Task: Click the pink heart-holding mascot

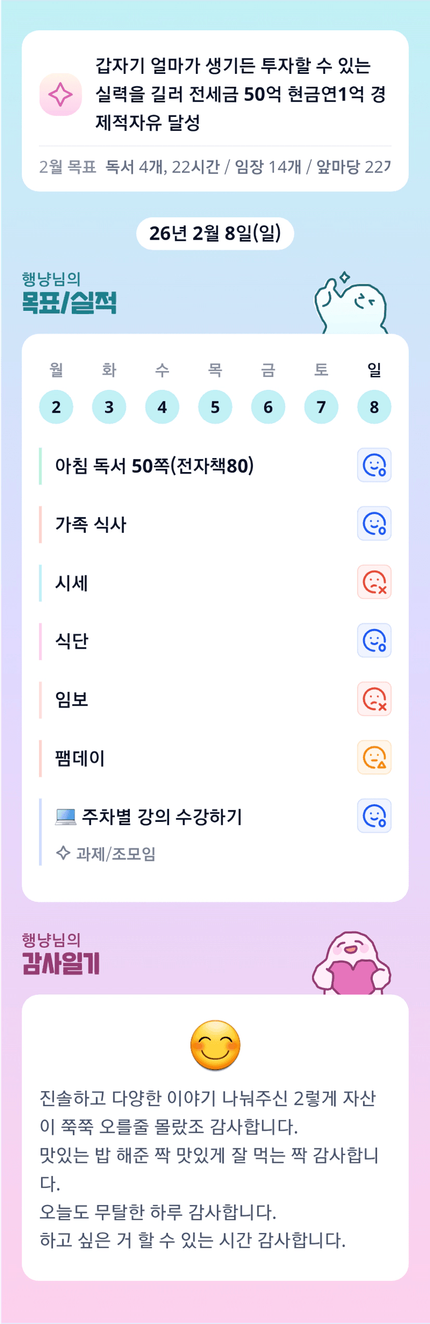Action: click(x=352, y=964)
